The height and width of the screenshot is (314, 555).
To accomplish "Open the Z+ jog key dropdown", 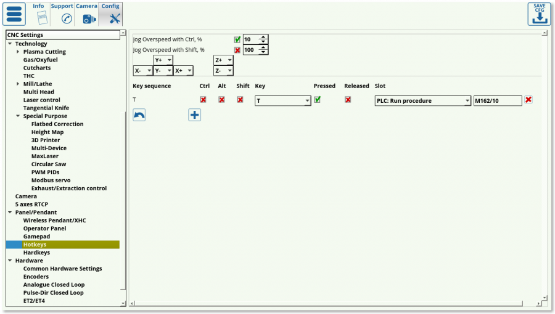I will tap(223, 60).
